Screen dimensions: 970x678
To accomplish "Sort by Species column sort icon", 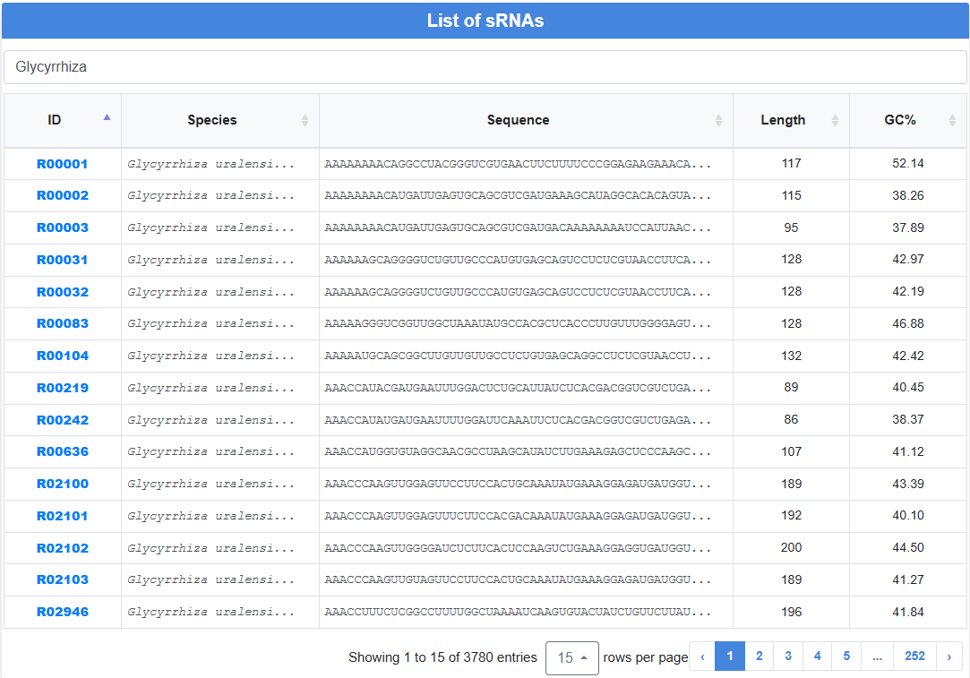I will (x=305, y=121).
